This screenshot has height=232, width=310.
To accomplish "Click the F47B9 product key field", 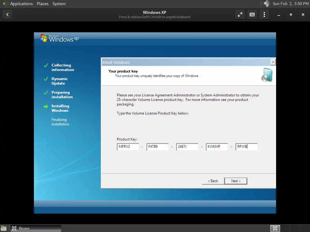I will click(157, 147).
